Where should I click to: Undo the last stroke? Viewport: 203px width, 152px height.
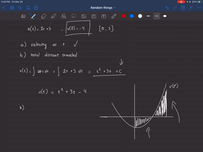tap(167, 8)
